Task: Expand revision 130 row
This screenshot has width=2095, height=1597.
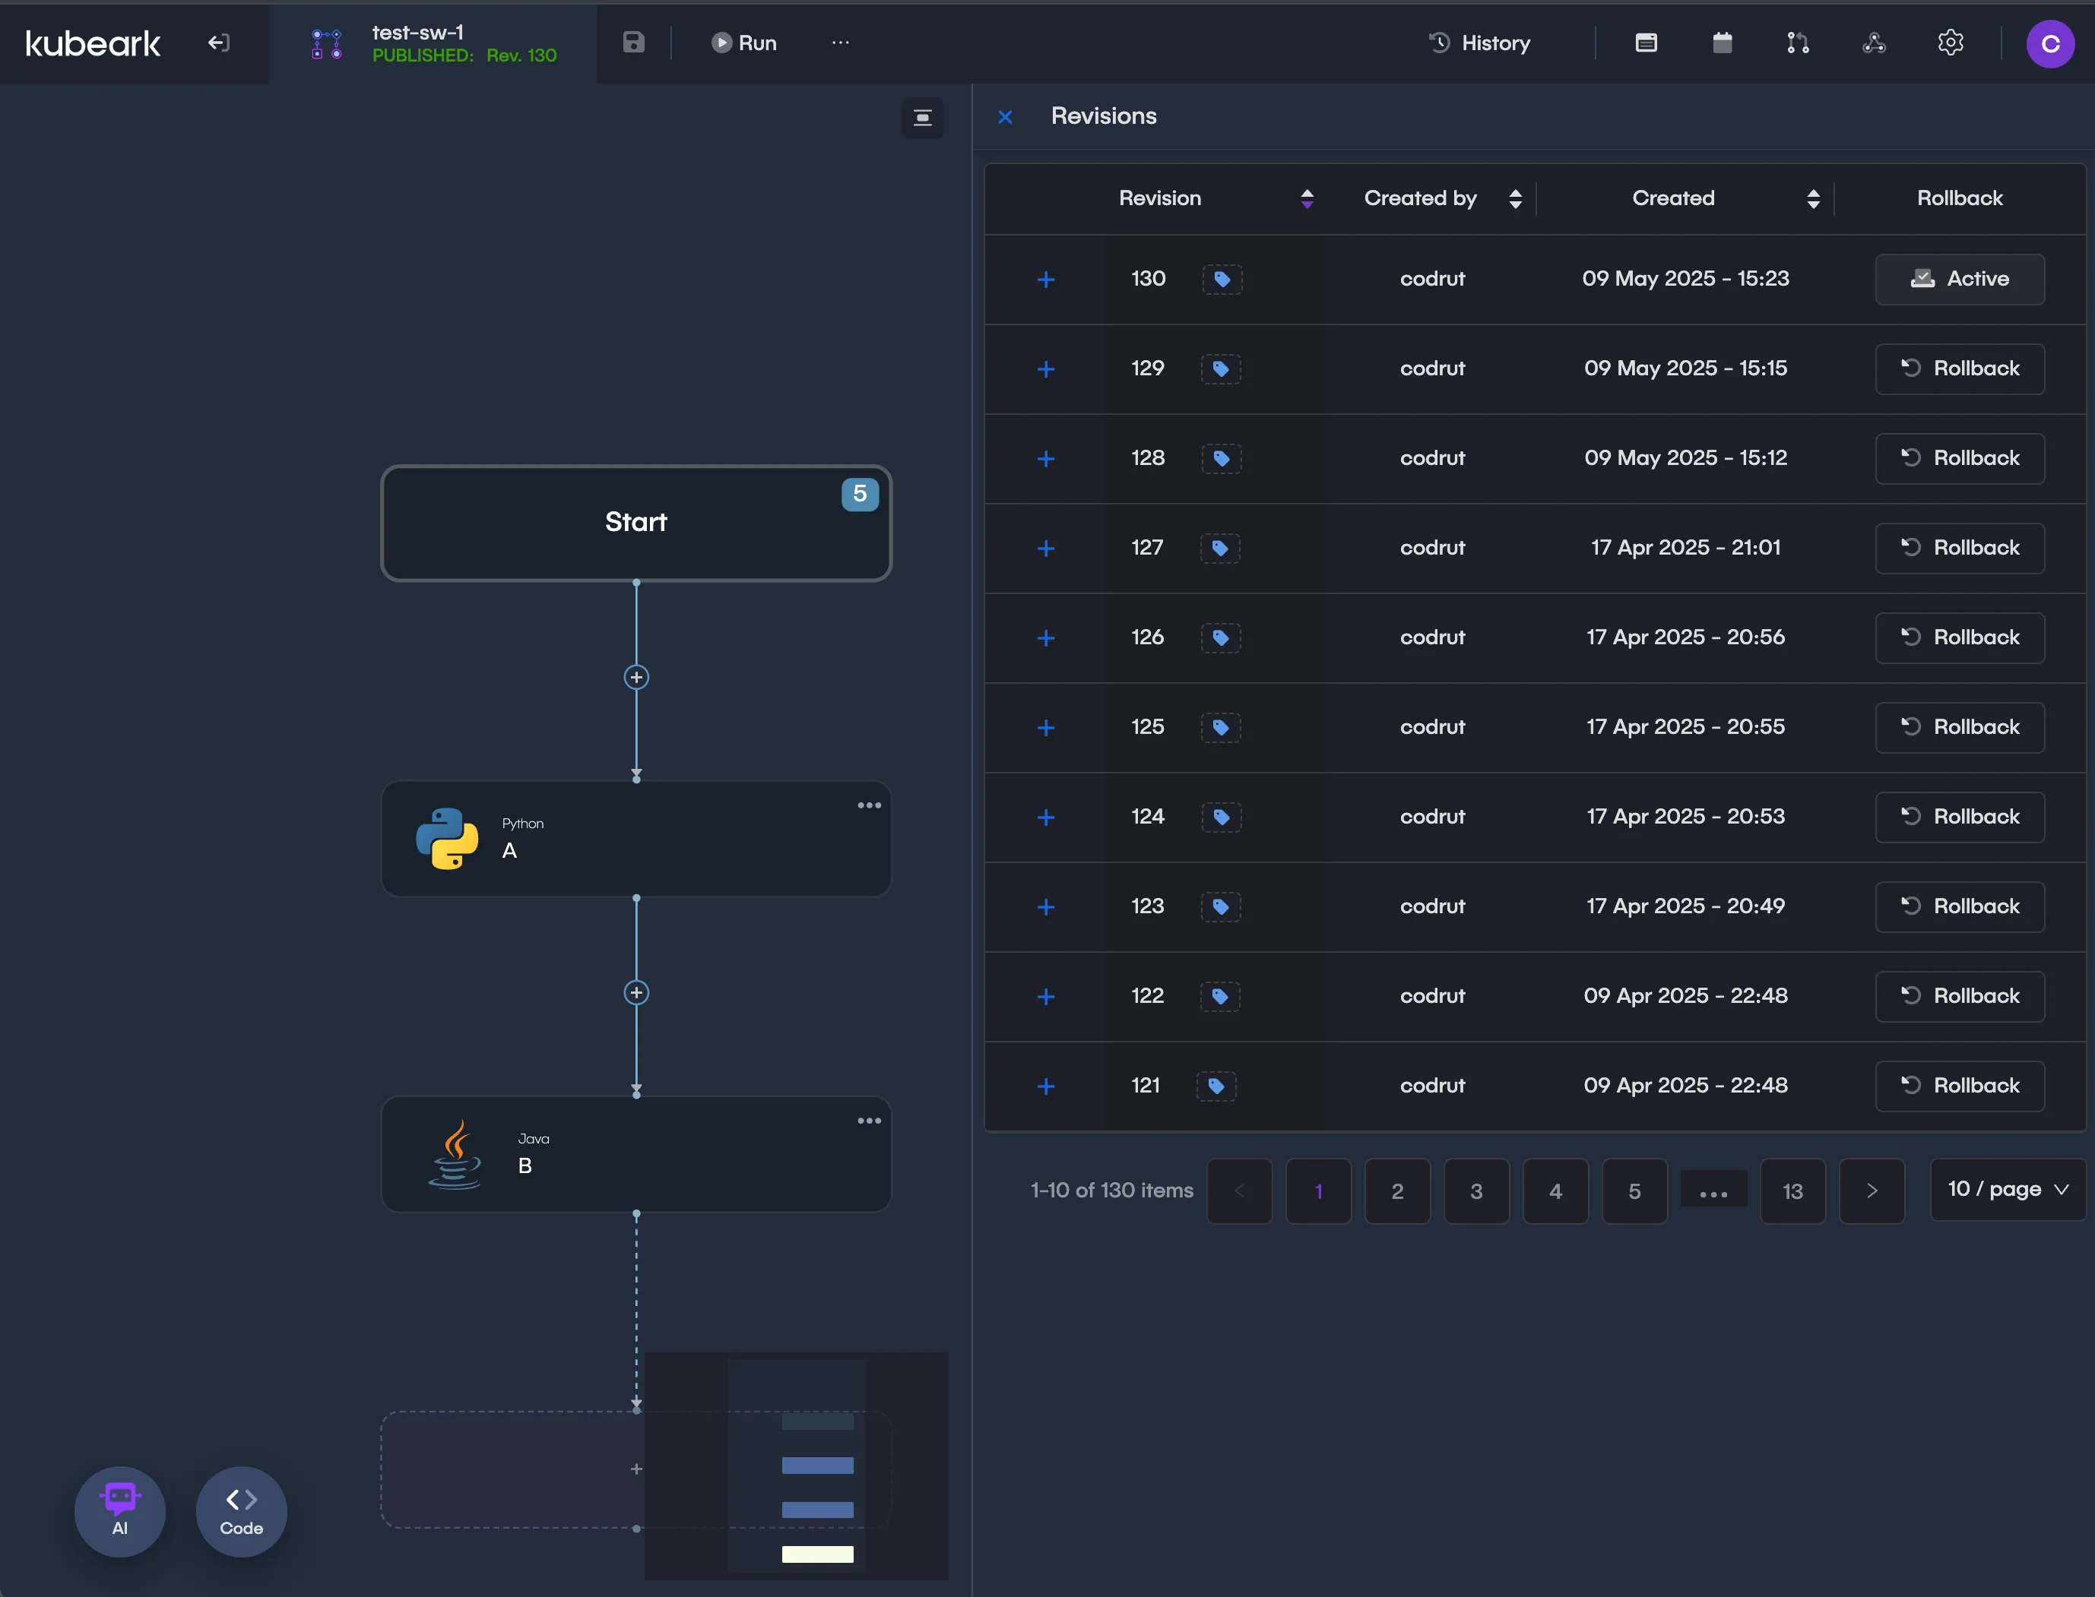Action: click(1046, 280)
